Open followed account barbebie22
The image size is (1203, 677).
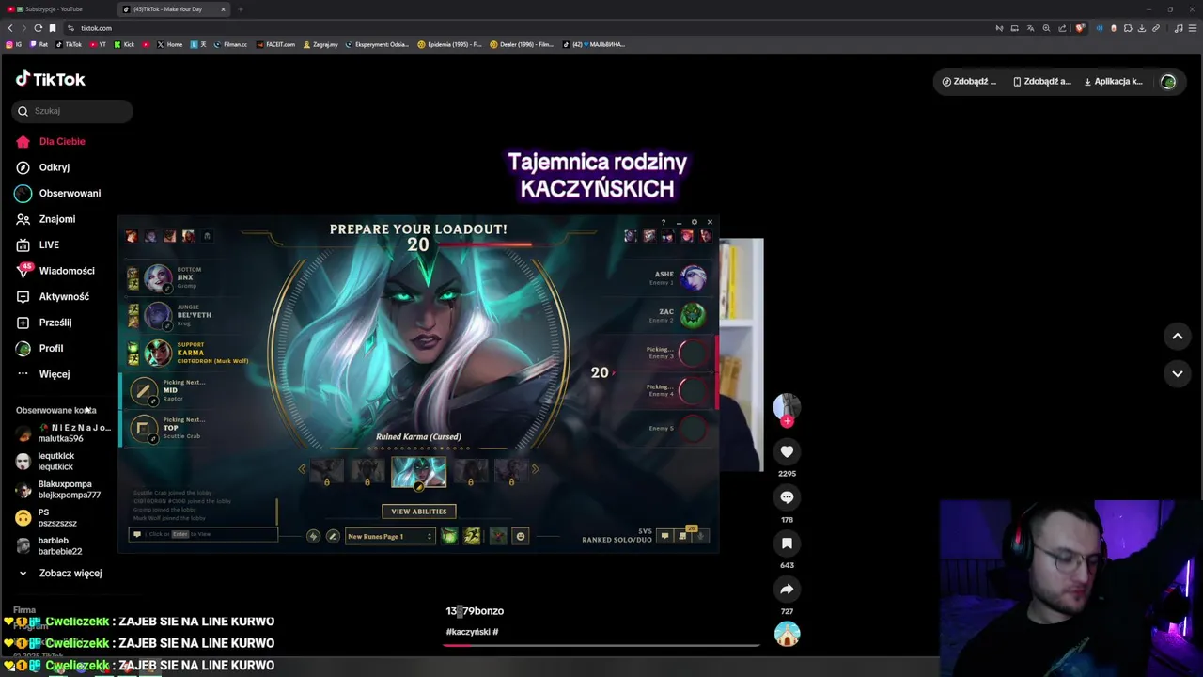[x=49, y=546]
